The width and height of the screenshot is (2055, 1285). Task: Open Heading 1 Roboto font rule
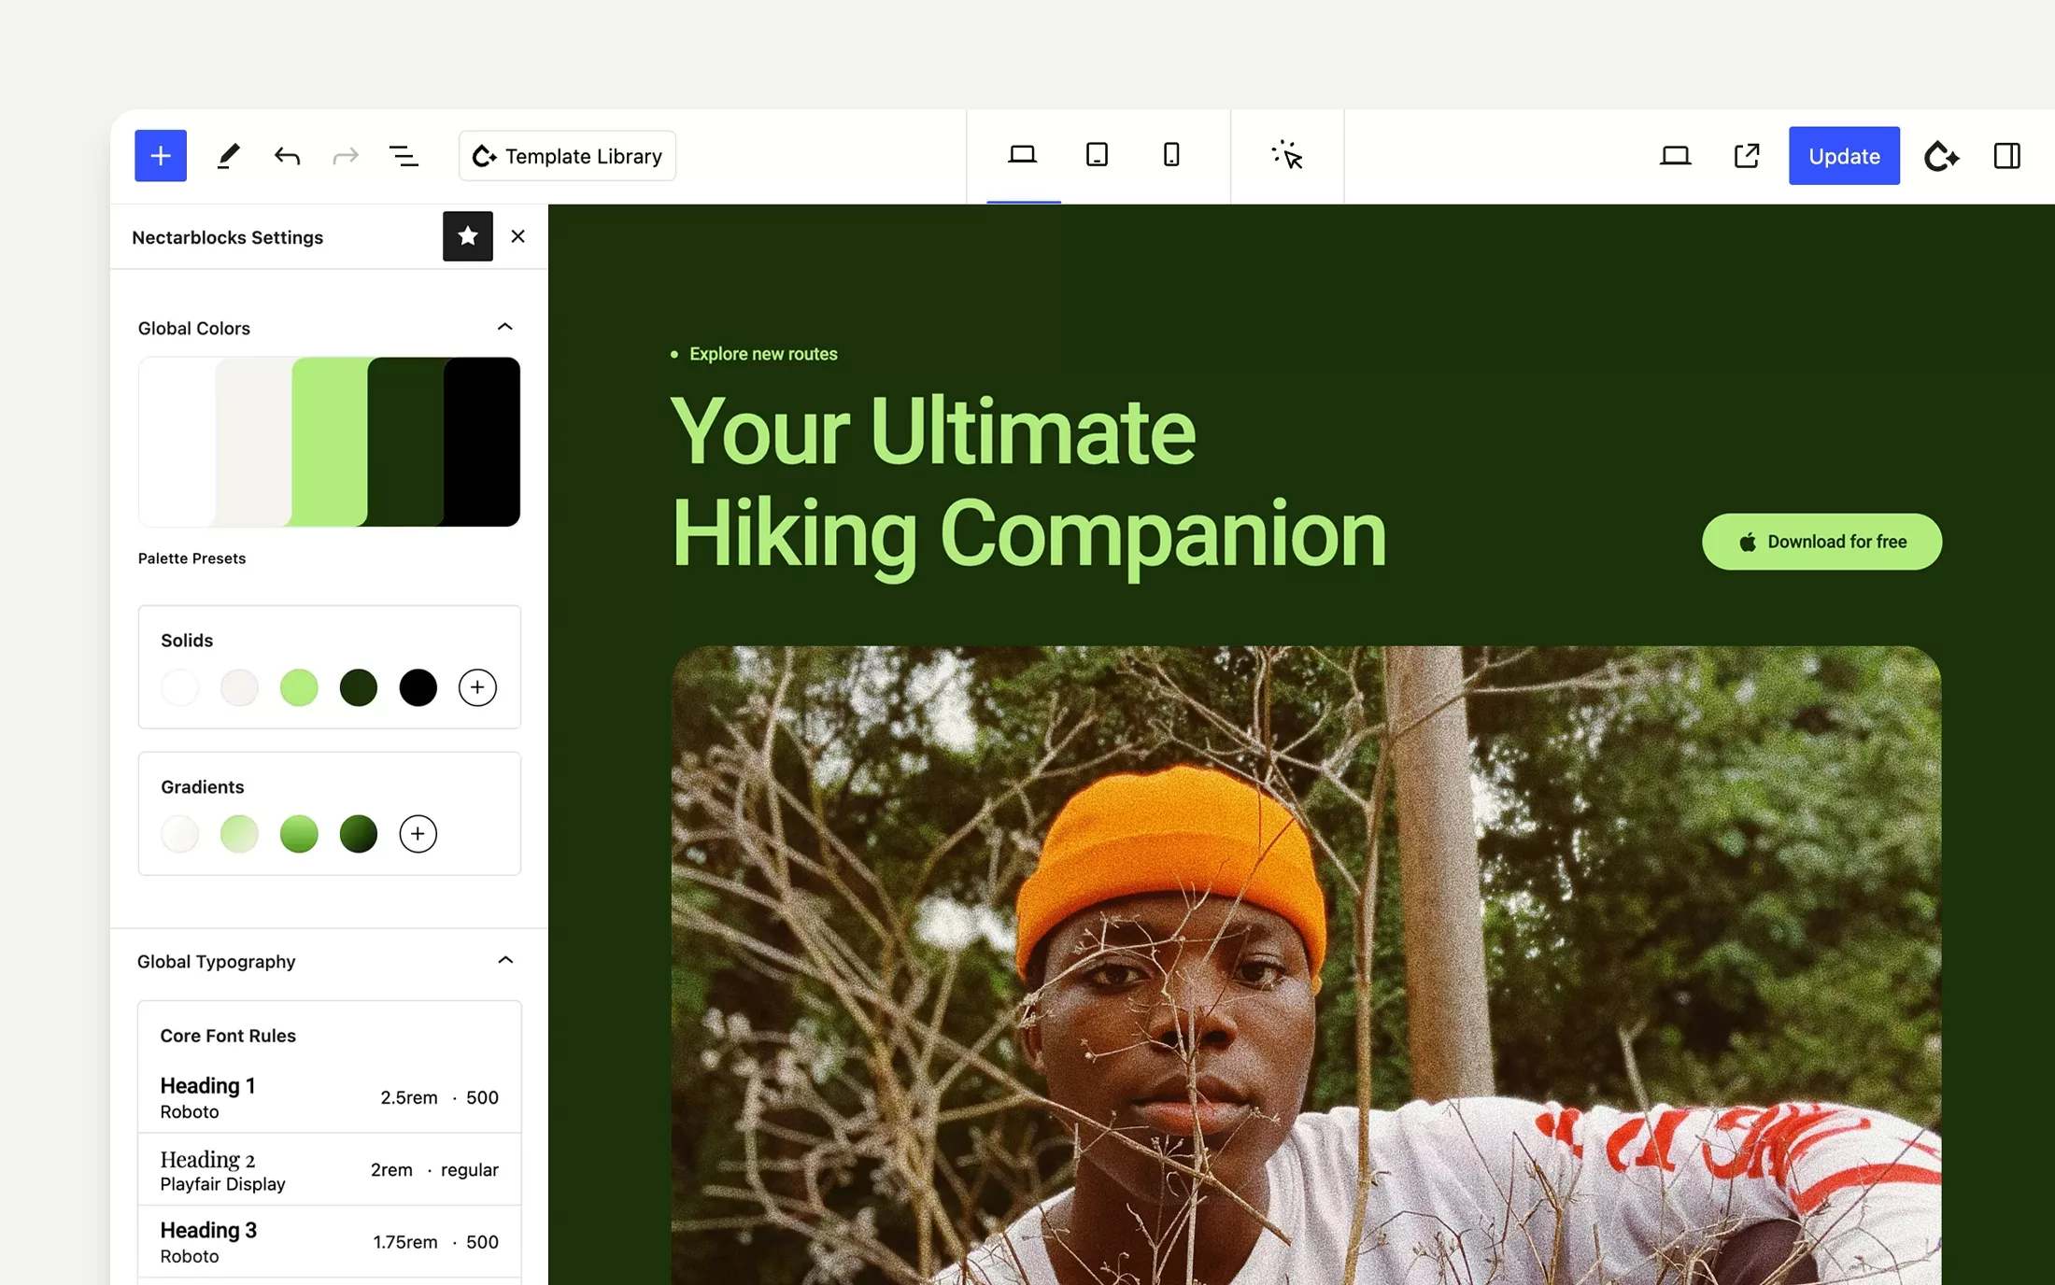(x=330, y=1097)
